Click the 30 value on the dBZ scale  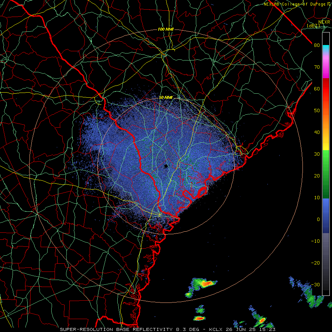click(317, 154)
